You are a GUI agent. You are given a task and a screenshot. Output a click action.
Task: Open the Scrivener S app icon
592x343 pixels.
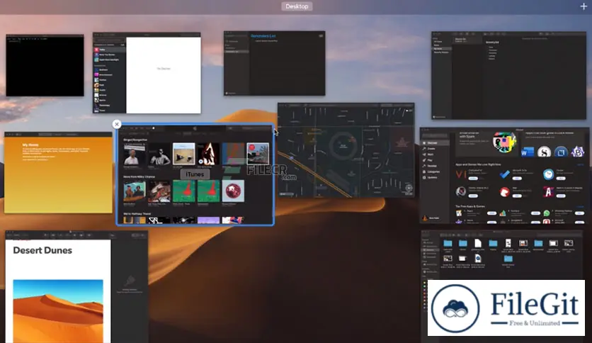pyautogui.click(x=544, y=152)
